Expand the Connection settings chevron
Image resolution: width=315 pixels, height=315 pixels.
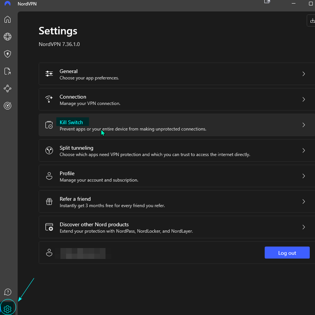click(304, 99)
